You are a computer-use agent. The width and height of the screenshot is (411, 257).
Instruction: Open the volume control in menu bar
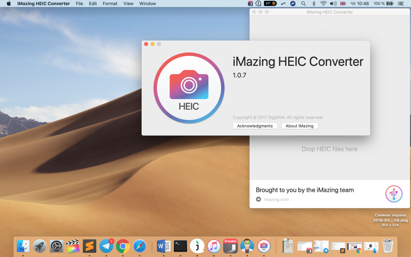coord(333,4)
